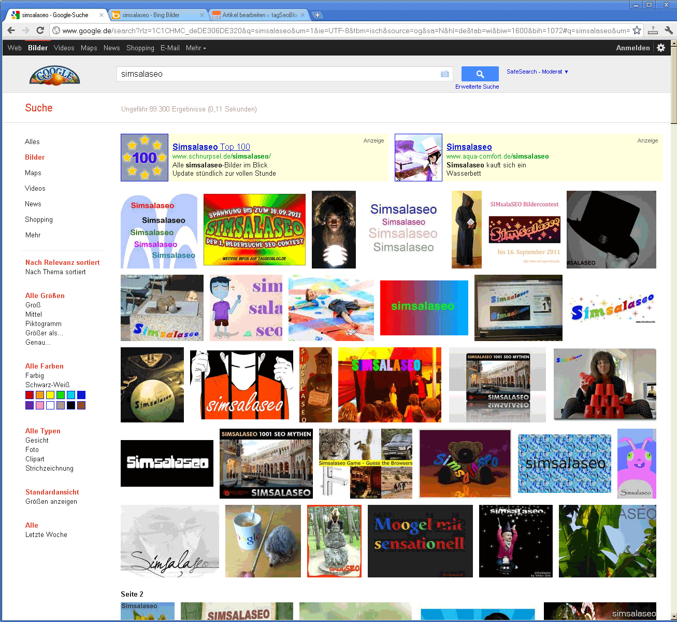Image resolution: width=677 pixels, height=622 pixels.
Task: Pick the red color swatch filter
Action: pyautogui.click(x=30, y=395)
